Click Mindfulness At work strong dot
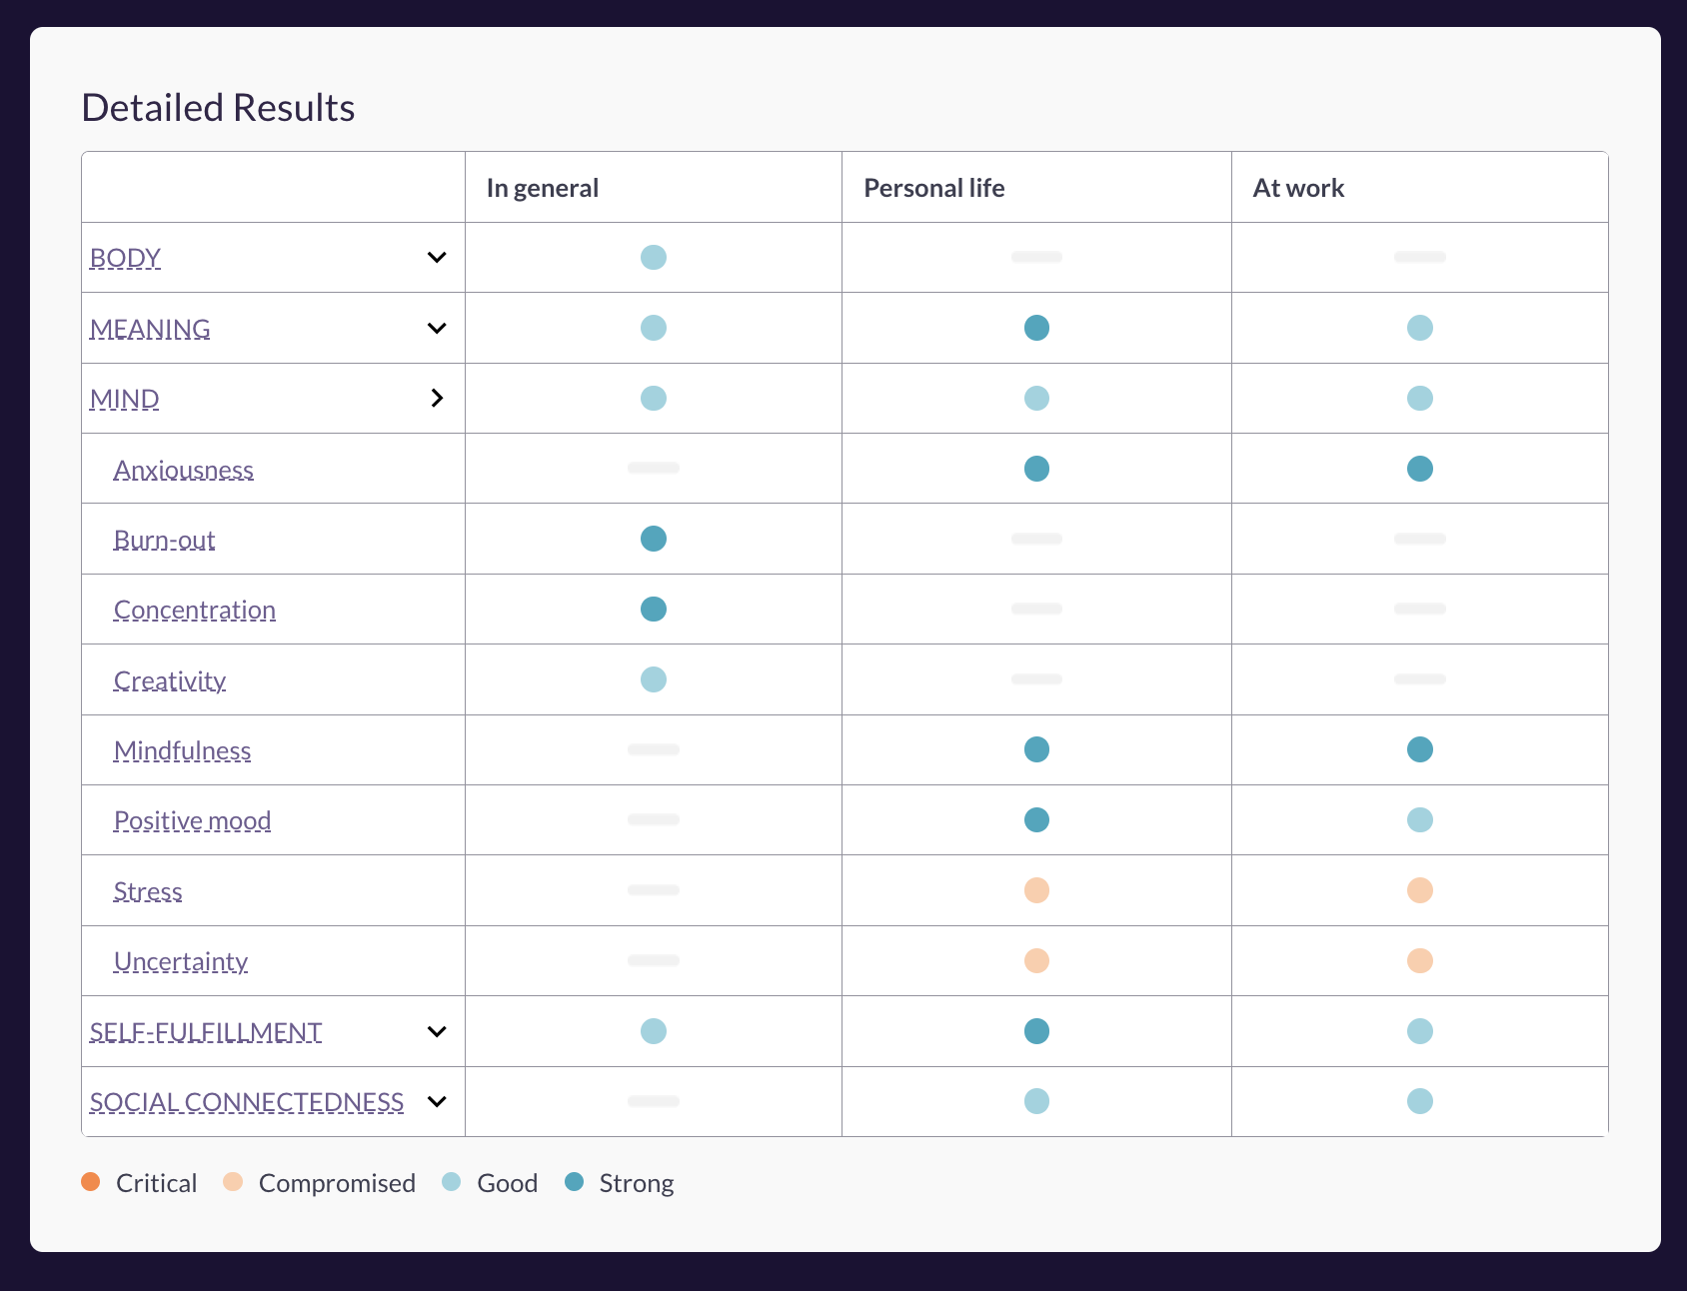This screenshot has width=1687, height=1291. click(1419, 749)
